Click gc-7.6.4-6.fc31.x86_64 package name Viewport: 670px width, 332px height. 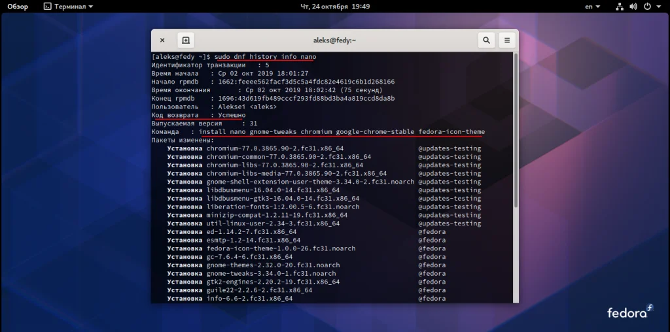coord(249,257)
